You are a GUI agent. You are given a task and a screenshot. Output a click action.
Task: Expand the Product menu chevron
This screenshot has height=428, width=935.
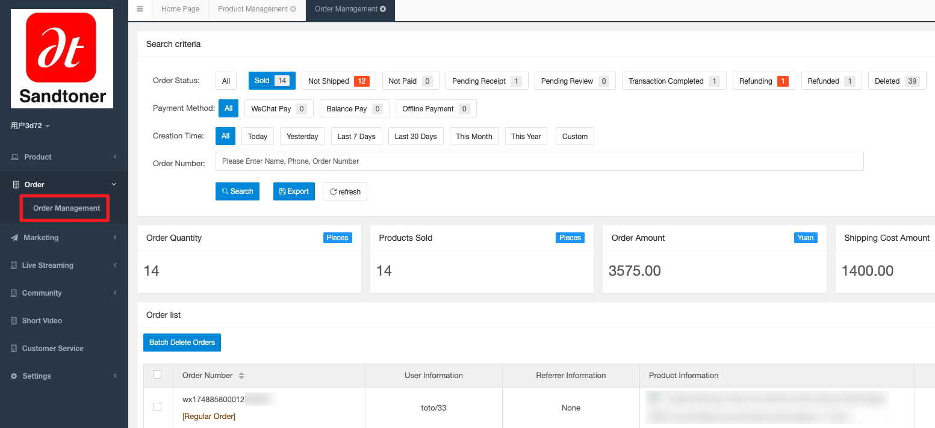click(x=114, y=157)
